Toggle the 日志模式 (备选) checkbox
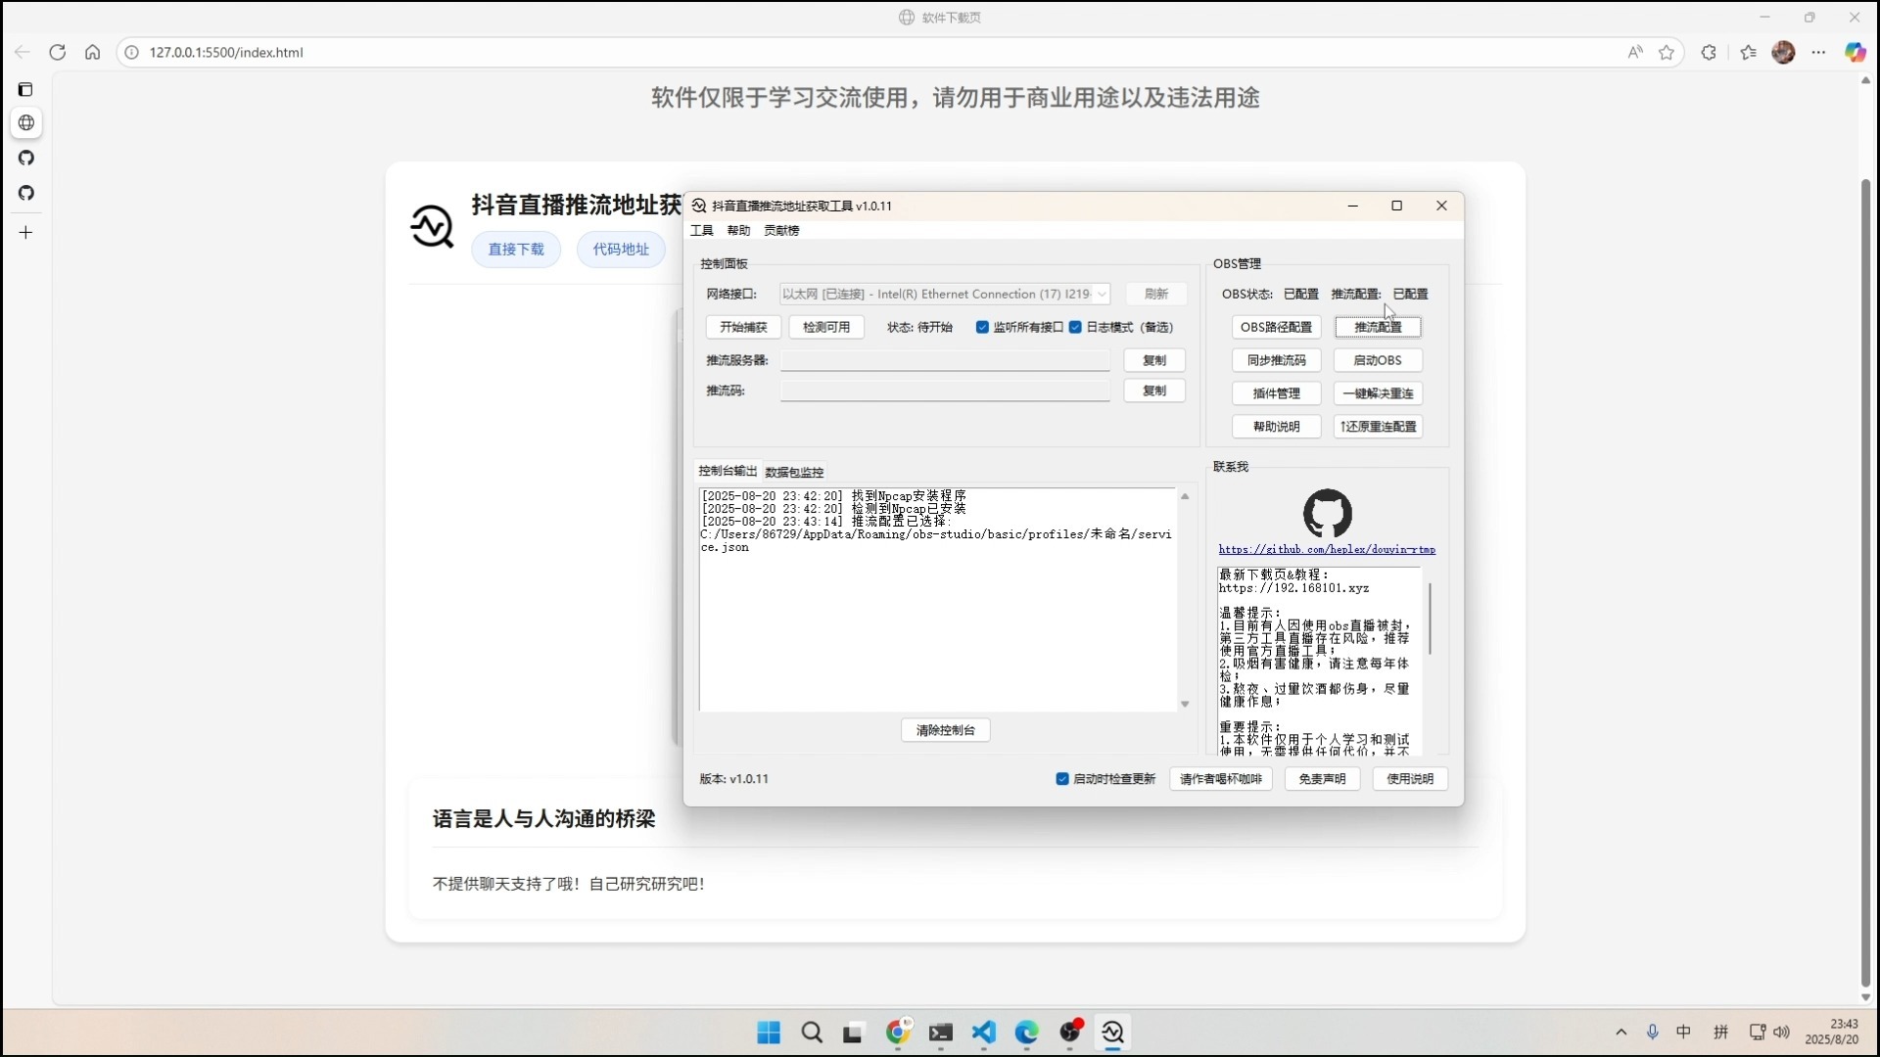 click(1075, 327)
